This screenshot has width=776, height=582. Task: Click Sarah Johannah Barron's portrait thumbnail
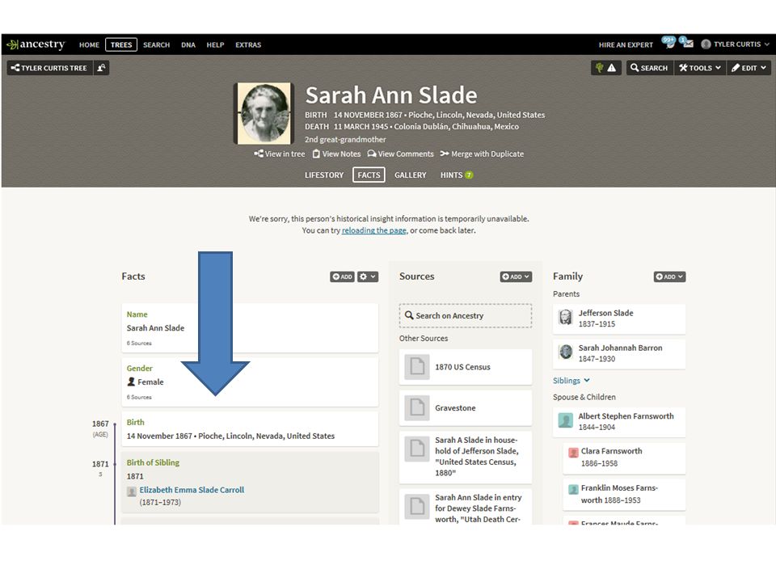pos(566,352)
